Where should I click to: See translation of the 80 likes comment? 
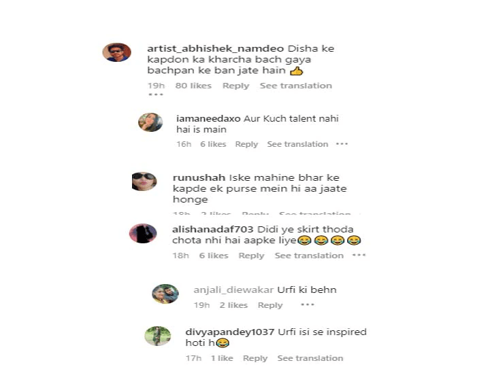tap(296, 86)
